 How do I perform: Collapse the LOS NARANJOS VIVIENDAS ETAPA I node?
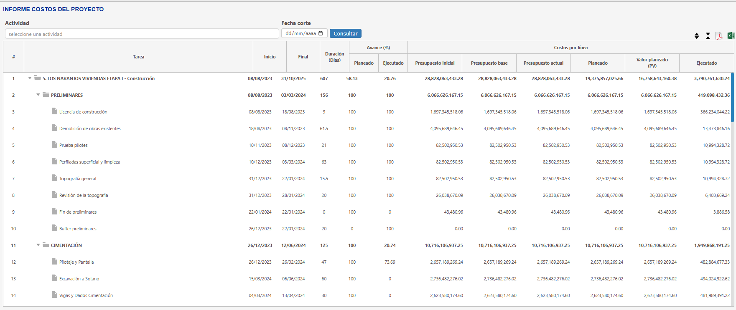pyautogui.click(x=30, y=78)
